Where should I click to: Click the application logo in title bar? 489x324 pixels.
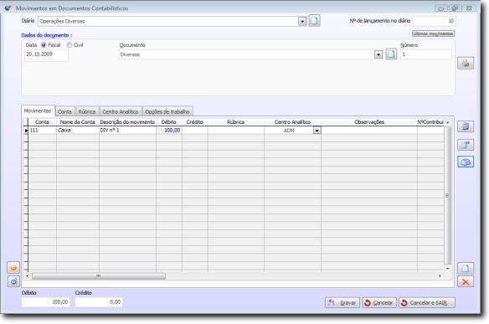tap(8, 8)
